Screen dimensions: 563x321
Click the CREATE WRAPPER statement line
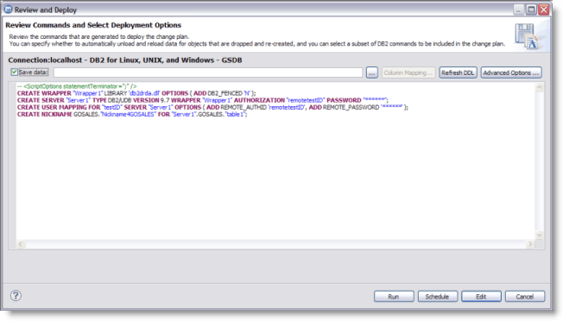(136, 93)
